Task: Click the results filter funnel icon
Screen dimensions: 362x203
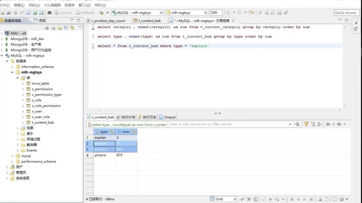Action: [x=306, y=124]
